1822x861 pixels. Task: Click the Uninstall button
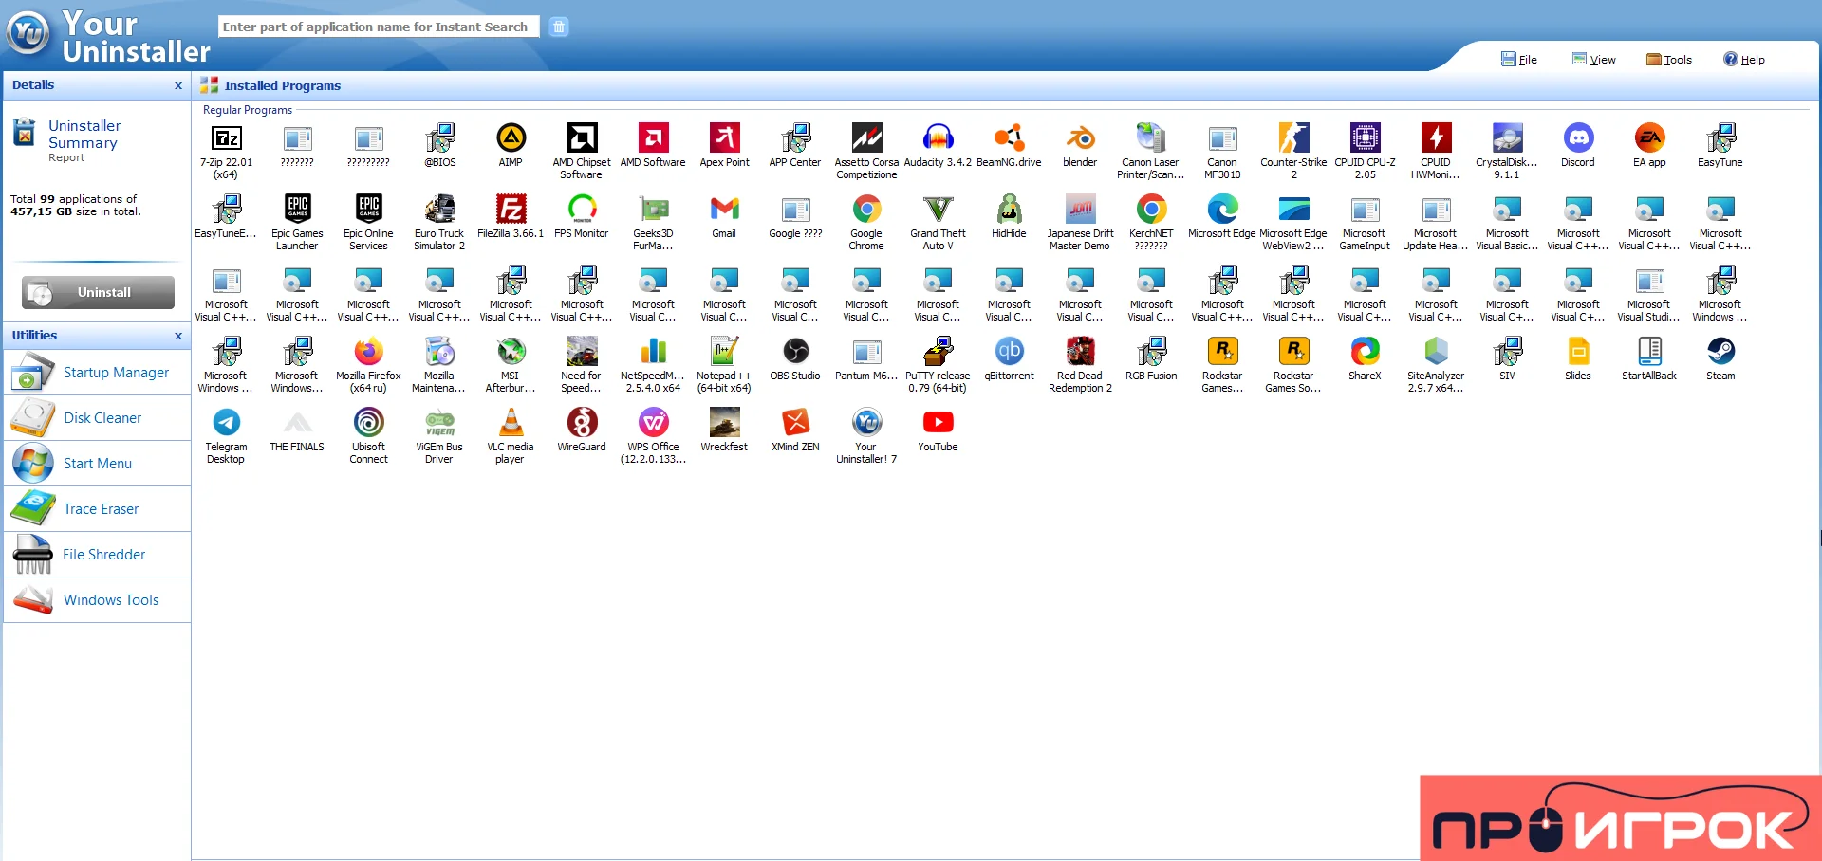pos(98,292)
